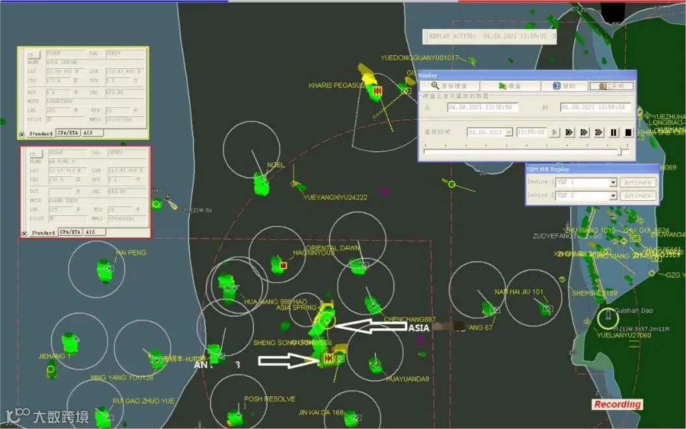Stop the replay with the square button

click(x=628, y=132)
